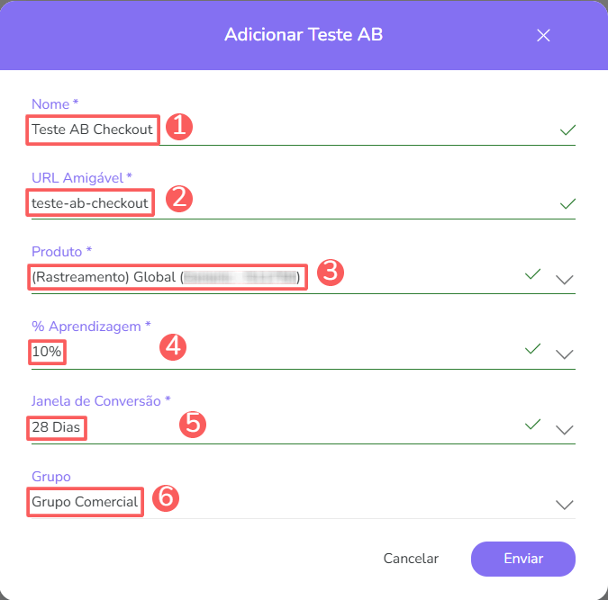Expand the Produto dropdown arrow
This screenshot has width=608, height=600.
pyautogui.click(x=565, y=279)
